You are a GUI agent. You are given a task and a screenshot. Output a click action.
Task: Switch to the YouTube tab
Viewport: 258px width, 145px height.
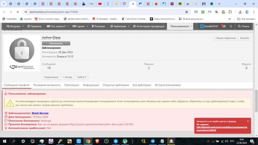point(100,4)
